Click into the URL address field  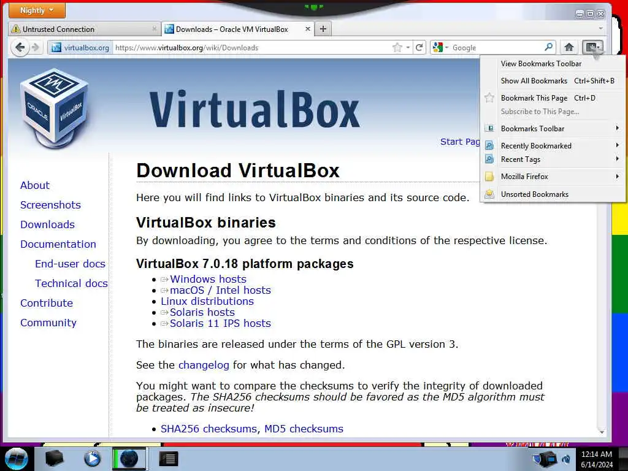[x=252, y=47]
